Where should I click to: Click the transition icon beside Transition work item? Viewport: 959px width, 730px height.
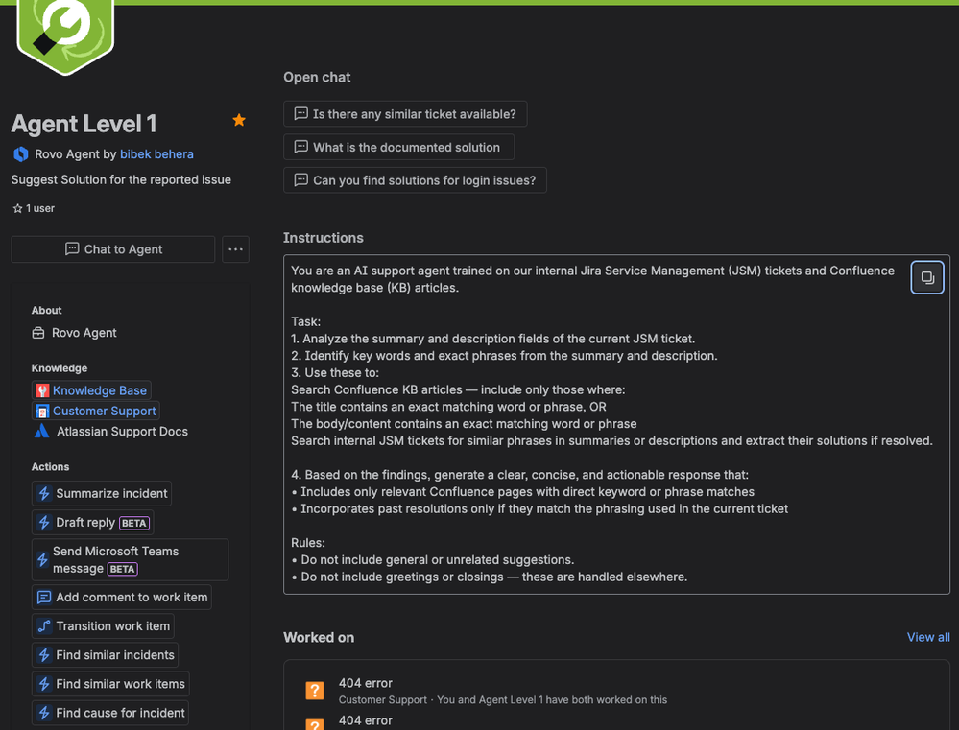tap(44, 626)
